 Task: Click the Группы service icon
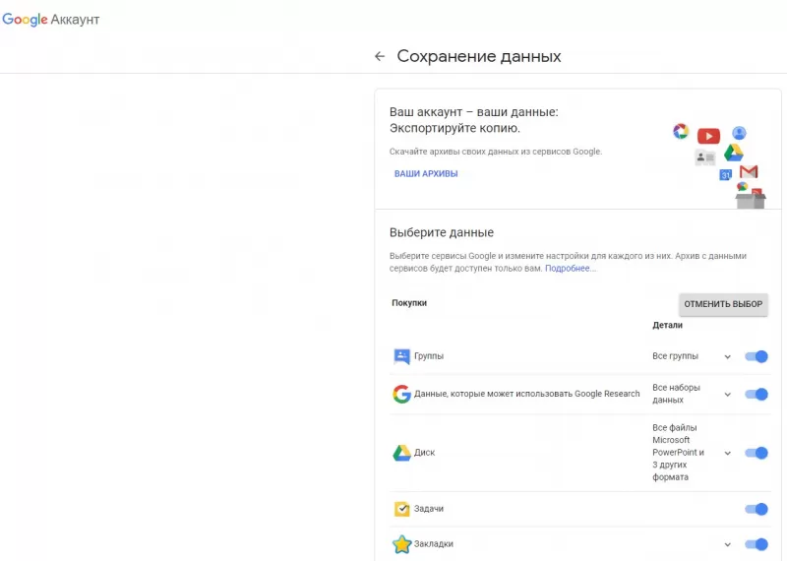coord(401,356)
